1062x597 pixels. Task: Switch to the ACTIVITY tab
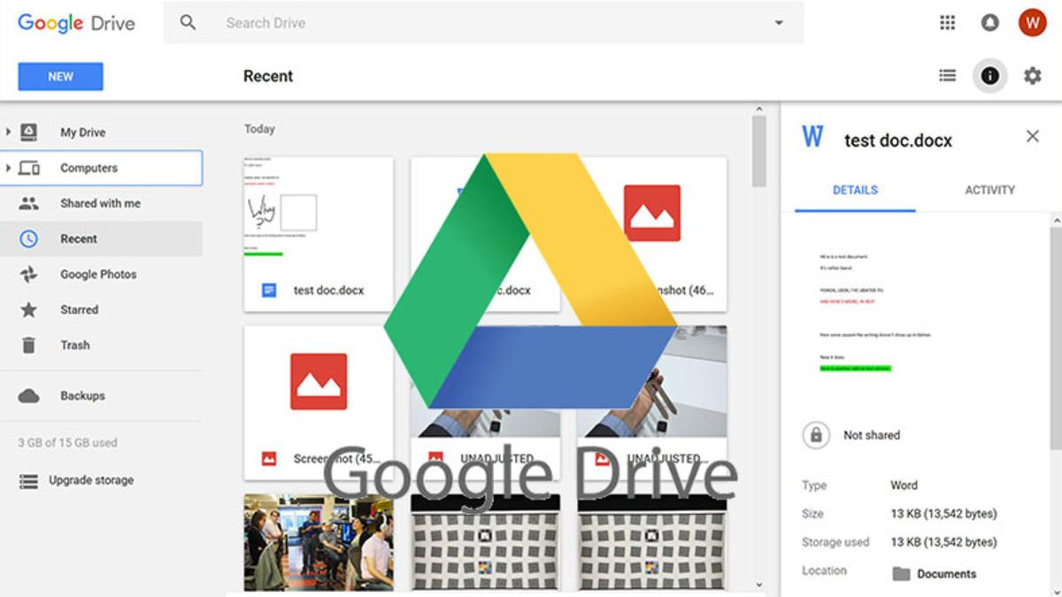click(989, 189)
